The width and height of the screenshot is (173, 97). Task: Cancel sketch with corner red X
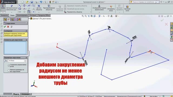tap(166, 24)
